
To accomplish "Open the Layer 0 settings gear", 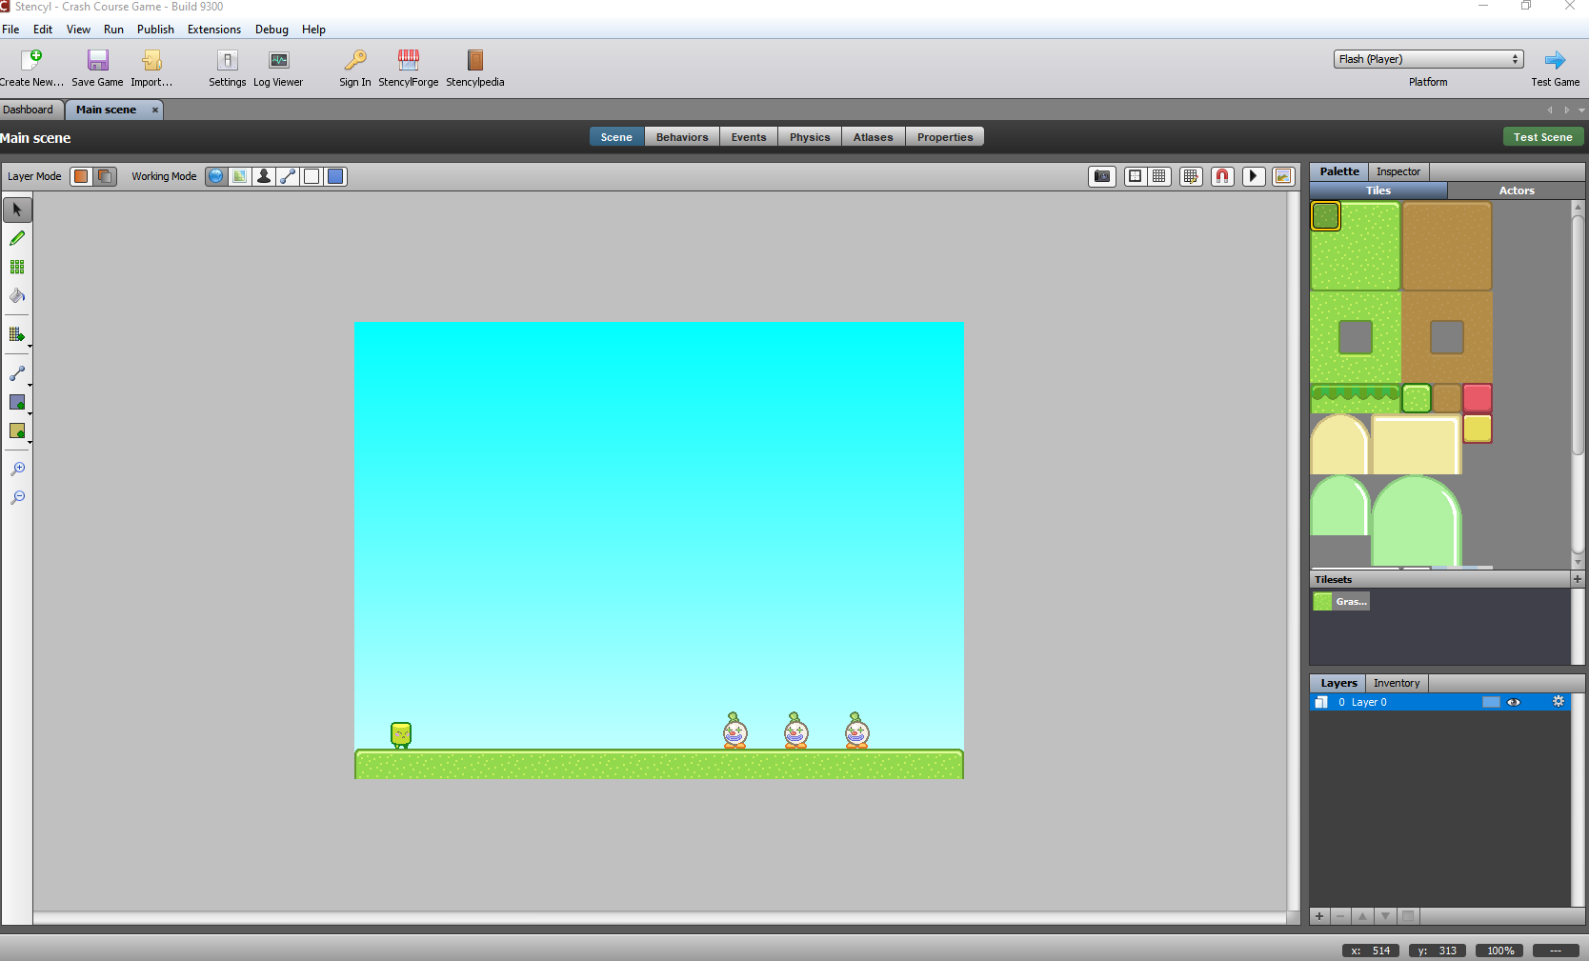I will point(1559,701).
